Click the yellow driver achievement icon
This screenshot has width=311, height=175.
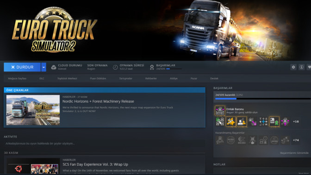(x=242, y=121)
